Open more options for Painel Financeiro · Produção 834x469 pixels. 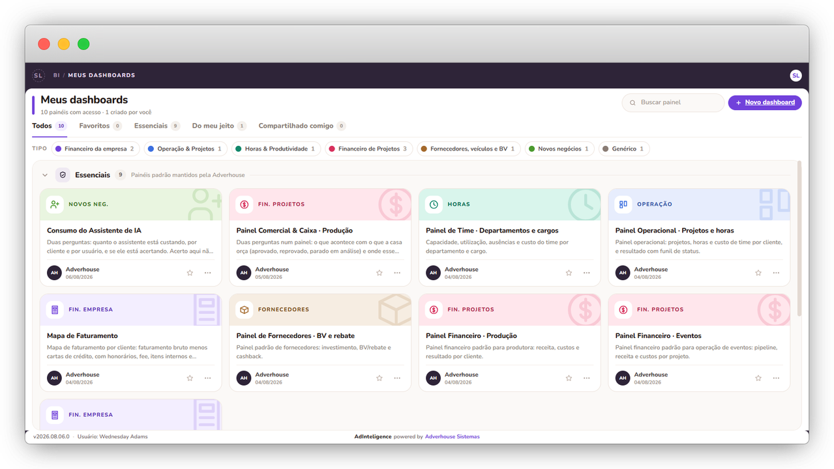(587, 378)
